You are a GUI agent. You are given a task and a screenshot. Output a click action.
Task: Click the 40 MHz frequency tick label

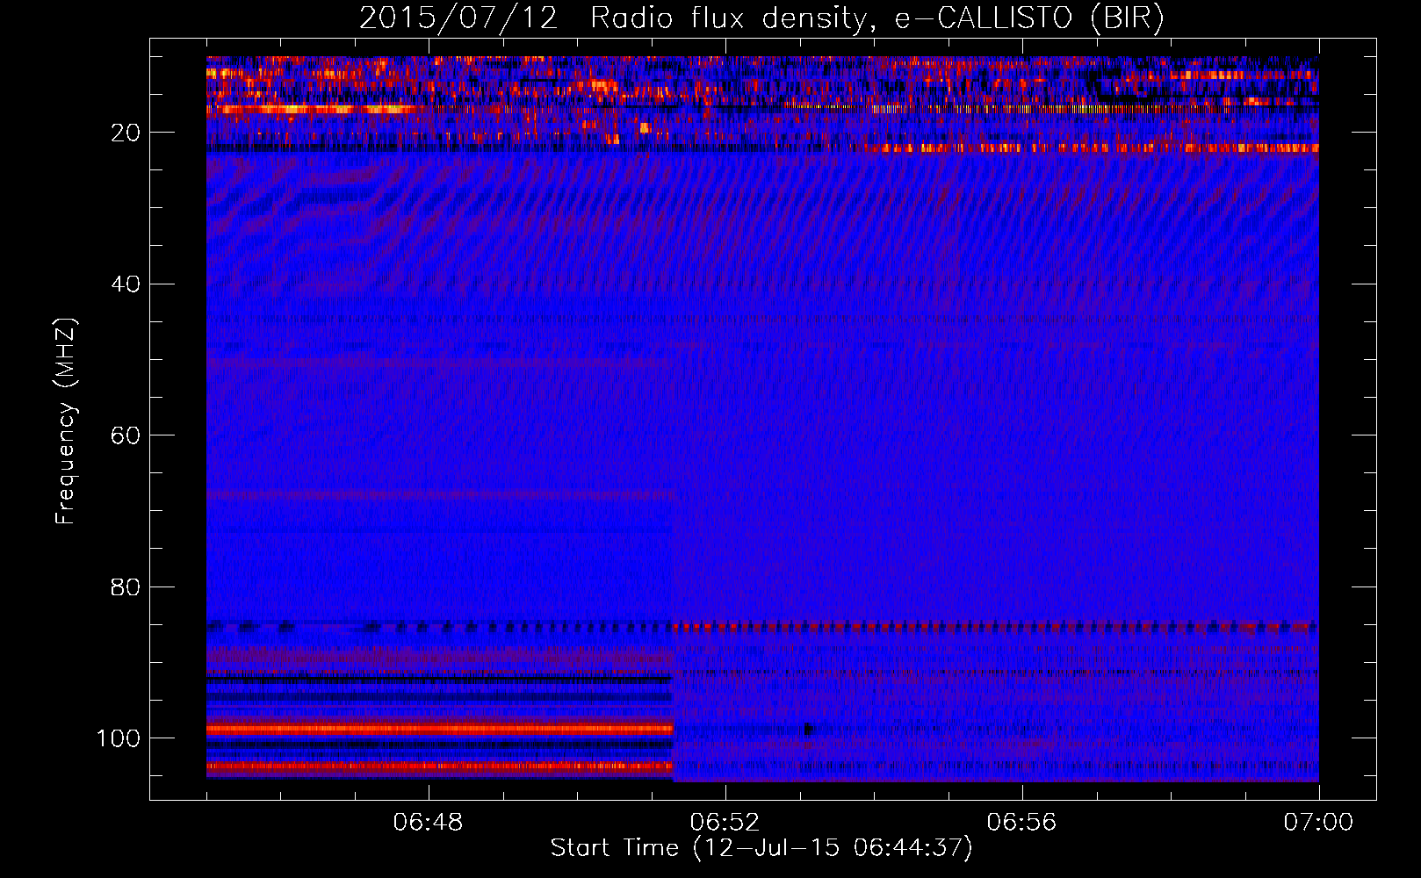click(126, 284)
